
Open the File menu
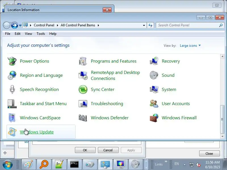(x=8, y=34)
